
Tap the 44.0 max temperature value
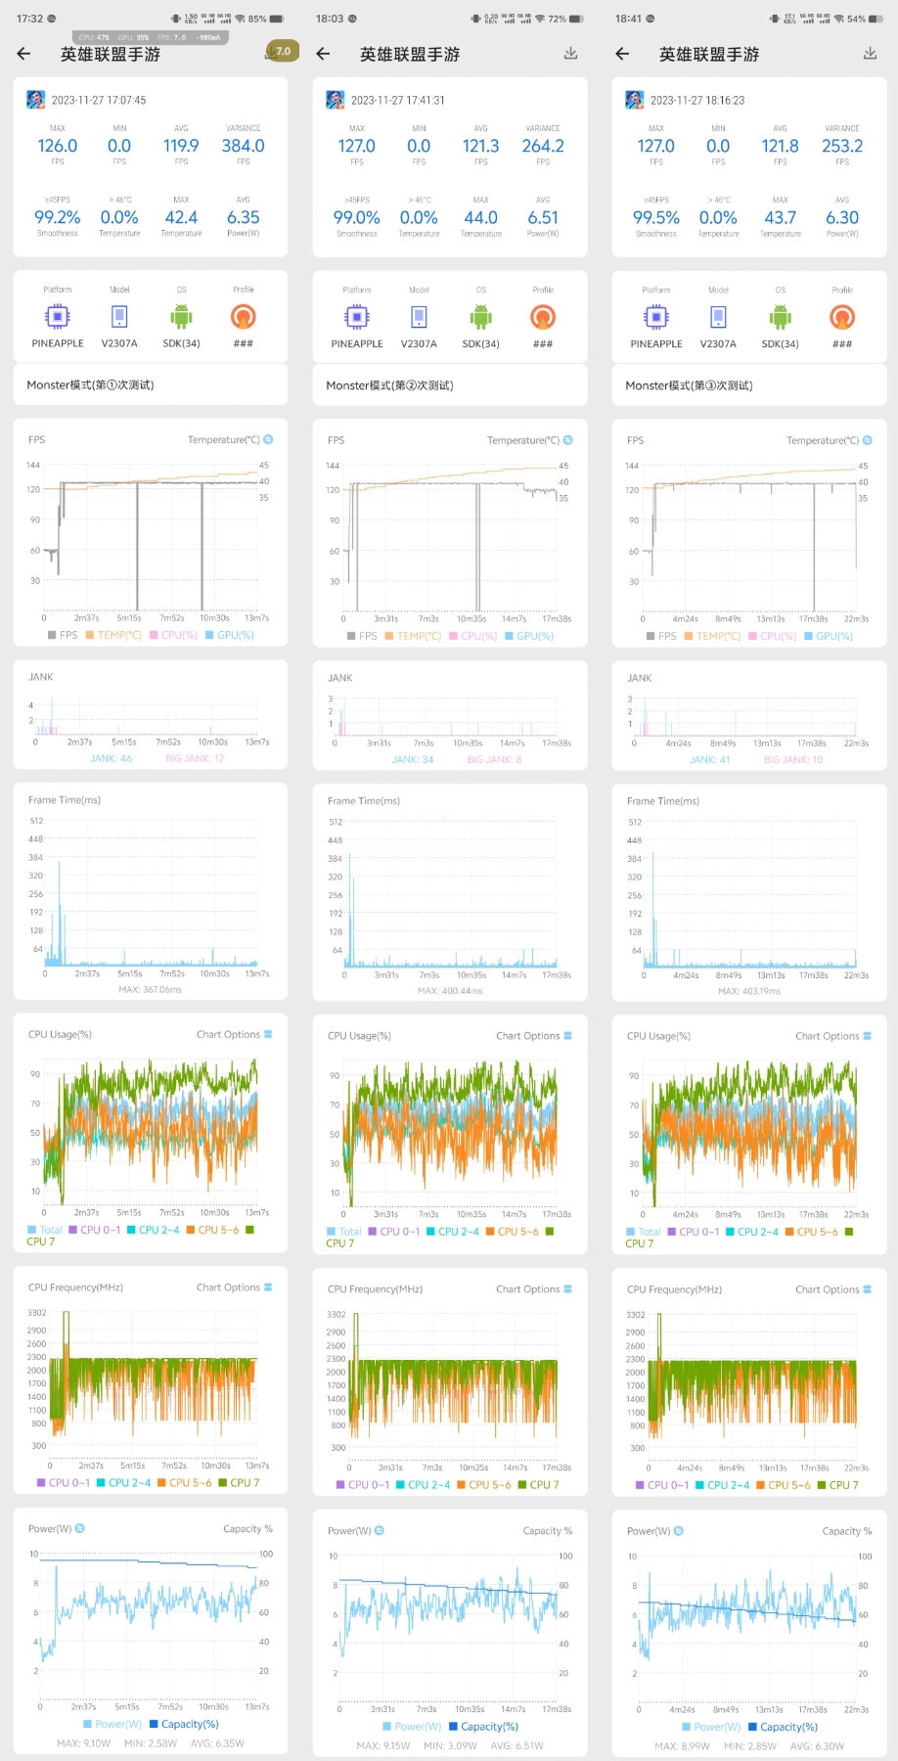click(x=480, y=217)
